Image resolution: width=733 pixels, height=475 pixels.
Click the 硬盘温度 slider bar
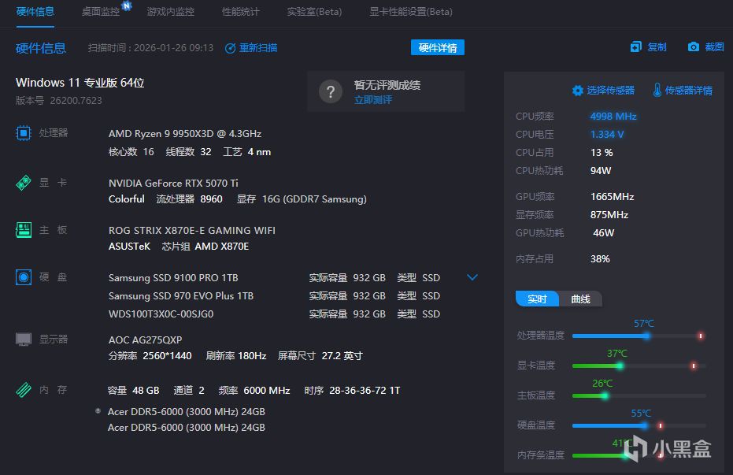(639, 425)
